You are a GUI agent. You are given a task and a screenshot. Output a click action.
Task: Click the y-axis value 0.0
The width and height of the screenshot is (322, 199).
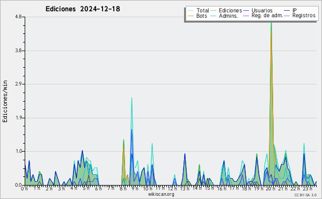coord(18,185)
